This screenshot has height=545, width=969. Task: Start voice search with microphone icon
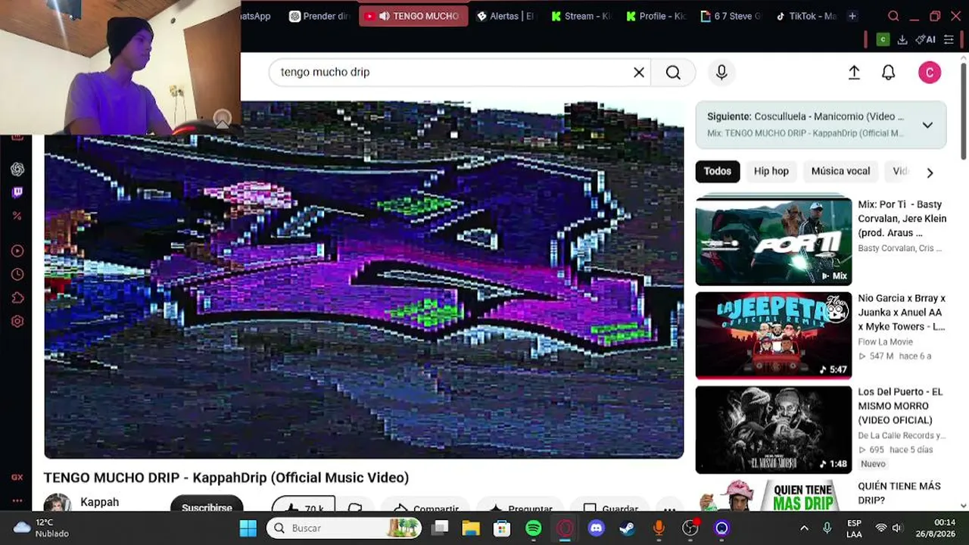pos(721,72)
